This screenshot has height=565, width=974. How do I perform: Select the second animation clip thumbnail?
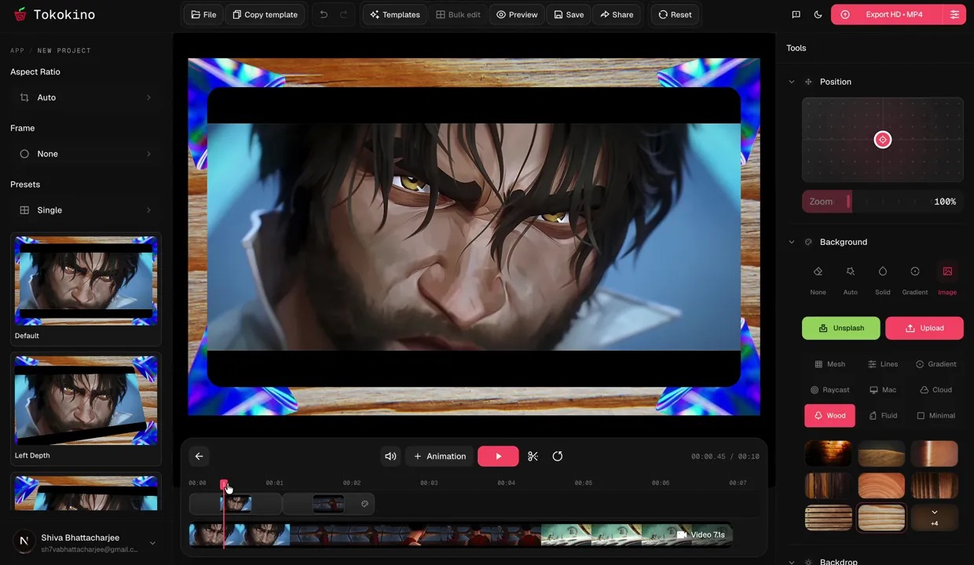[x=328, y=504]
